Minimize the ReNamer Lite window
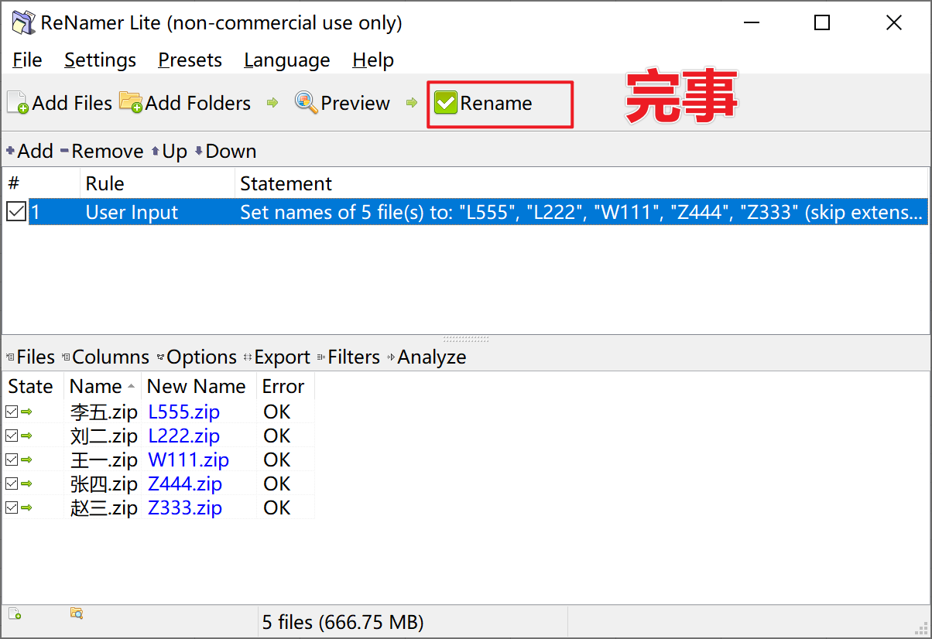The image size is (932, 639). coord(751,22)
